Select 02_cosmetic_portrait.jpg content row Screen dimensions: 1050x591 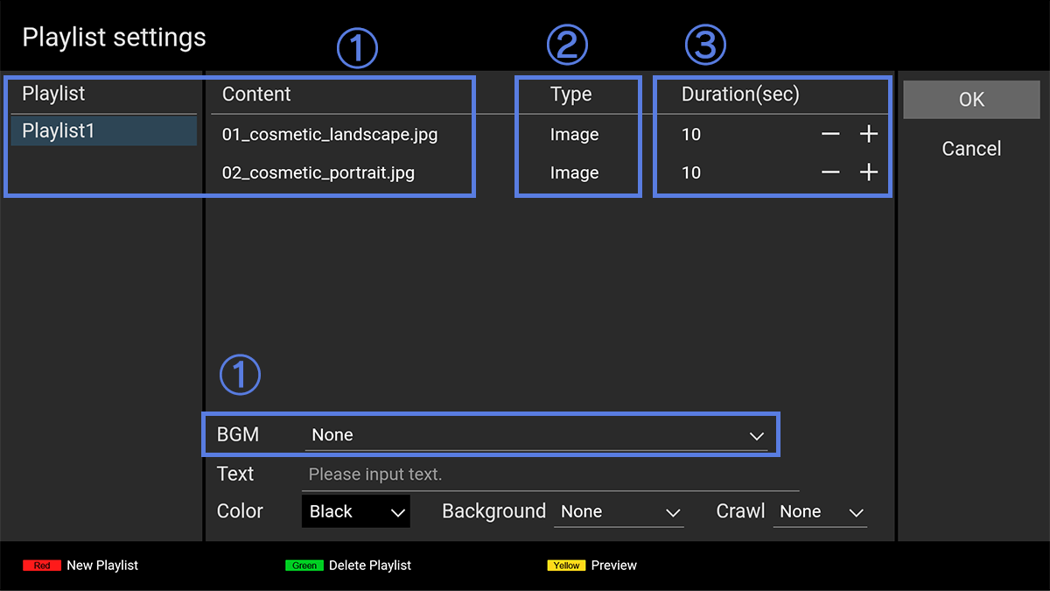(x=318, y=172)
